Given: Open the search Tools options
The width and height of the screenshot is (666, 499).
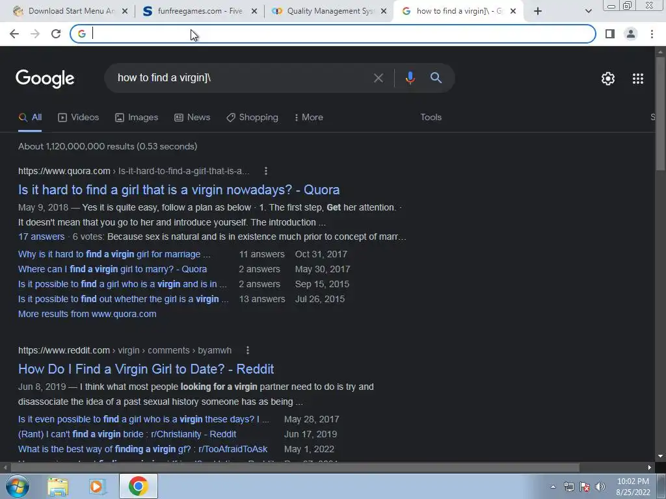Looking at the screenshot, I should click(431, 118).
